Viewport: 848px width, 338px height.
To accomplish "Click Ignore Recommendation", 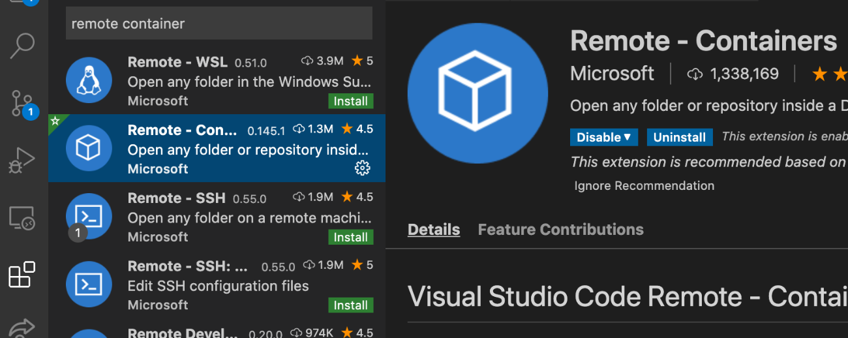I will (644, 186).
